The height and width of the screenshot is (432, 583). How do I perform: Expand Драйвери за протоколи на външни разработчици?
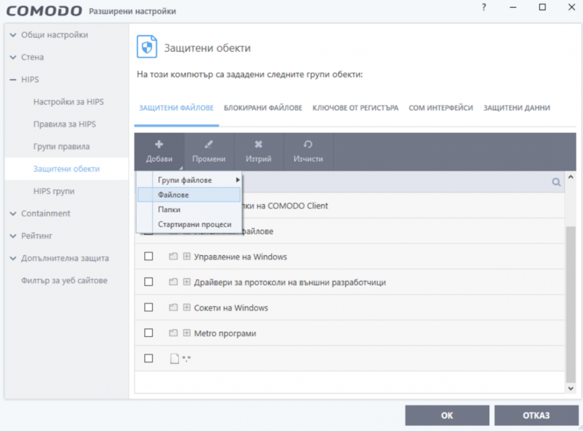pyautogui.click(x=187, y=282)
